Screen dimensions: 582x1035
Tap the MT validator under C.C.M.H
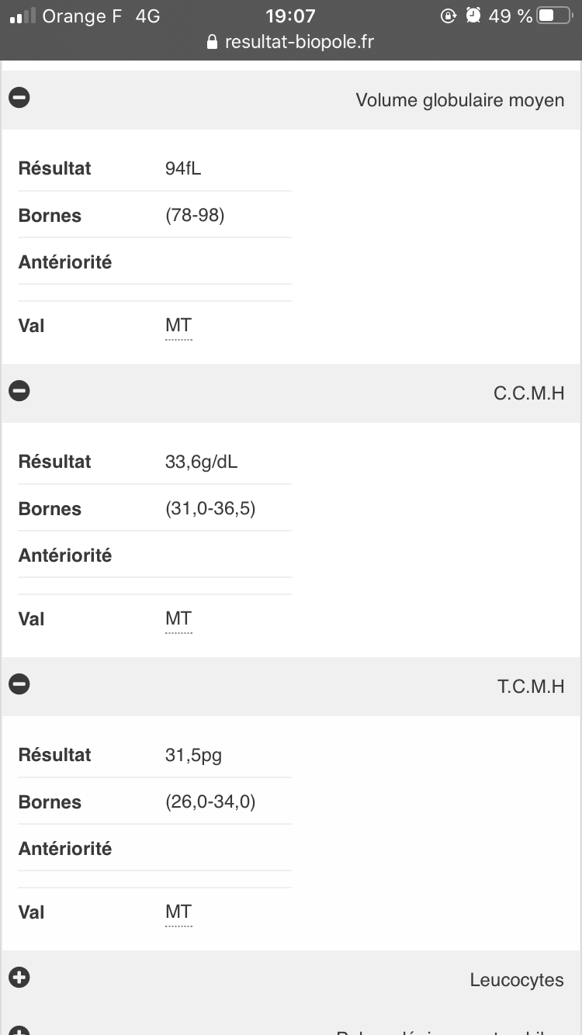point(178,619)
